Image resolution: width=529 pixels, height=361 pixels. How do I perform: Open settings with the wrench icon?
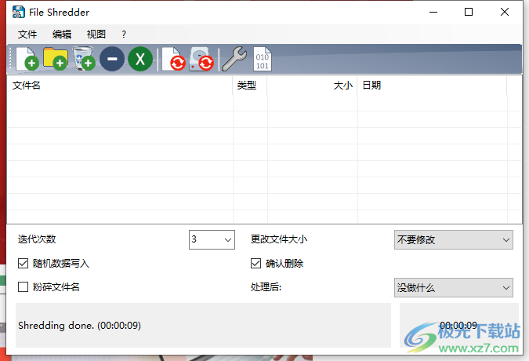234,59
